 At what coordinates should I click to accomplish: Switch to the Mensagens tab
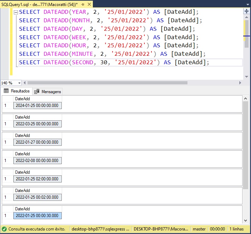pos(48,91)
